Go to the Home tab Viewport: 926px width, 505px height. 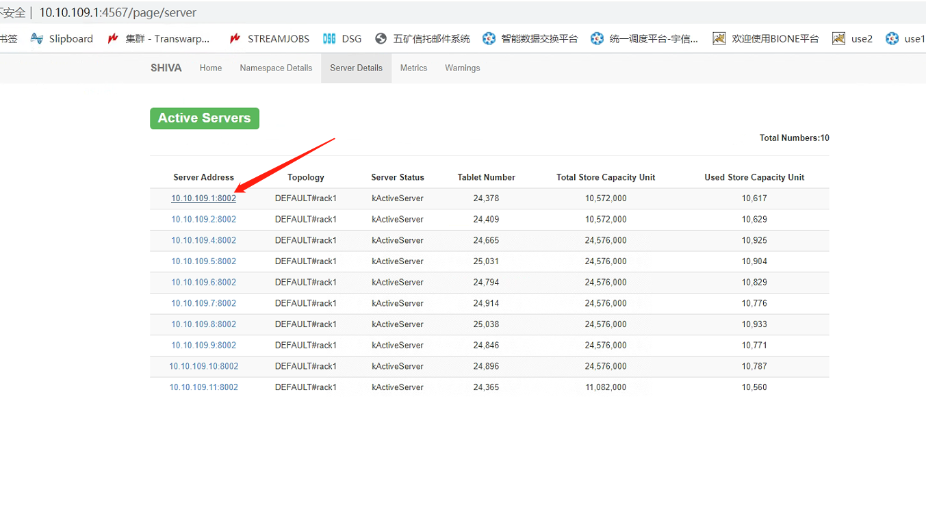pyautogui.click(x=211, y=68)
